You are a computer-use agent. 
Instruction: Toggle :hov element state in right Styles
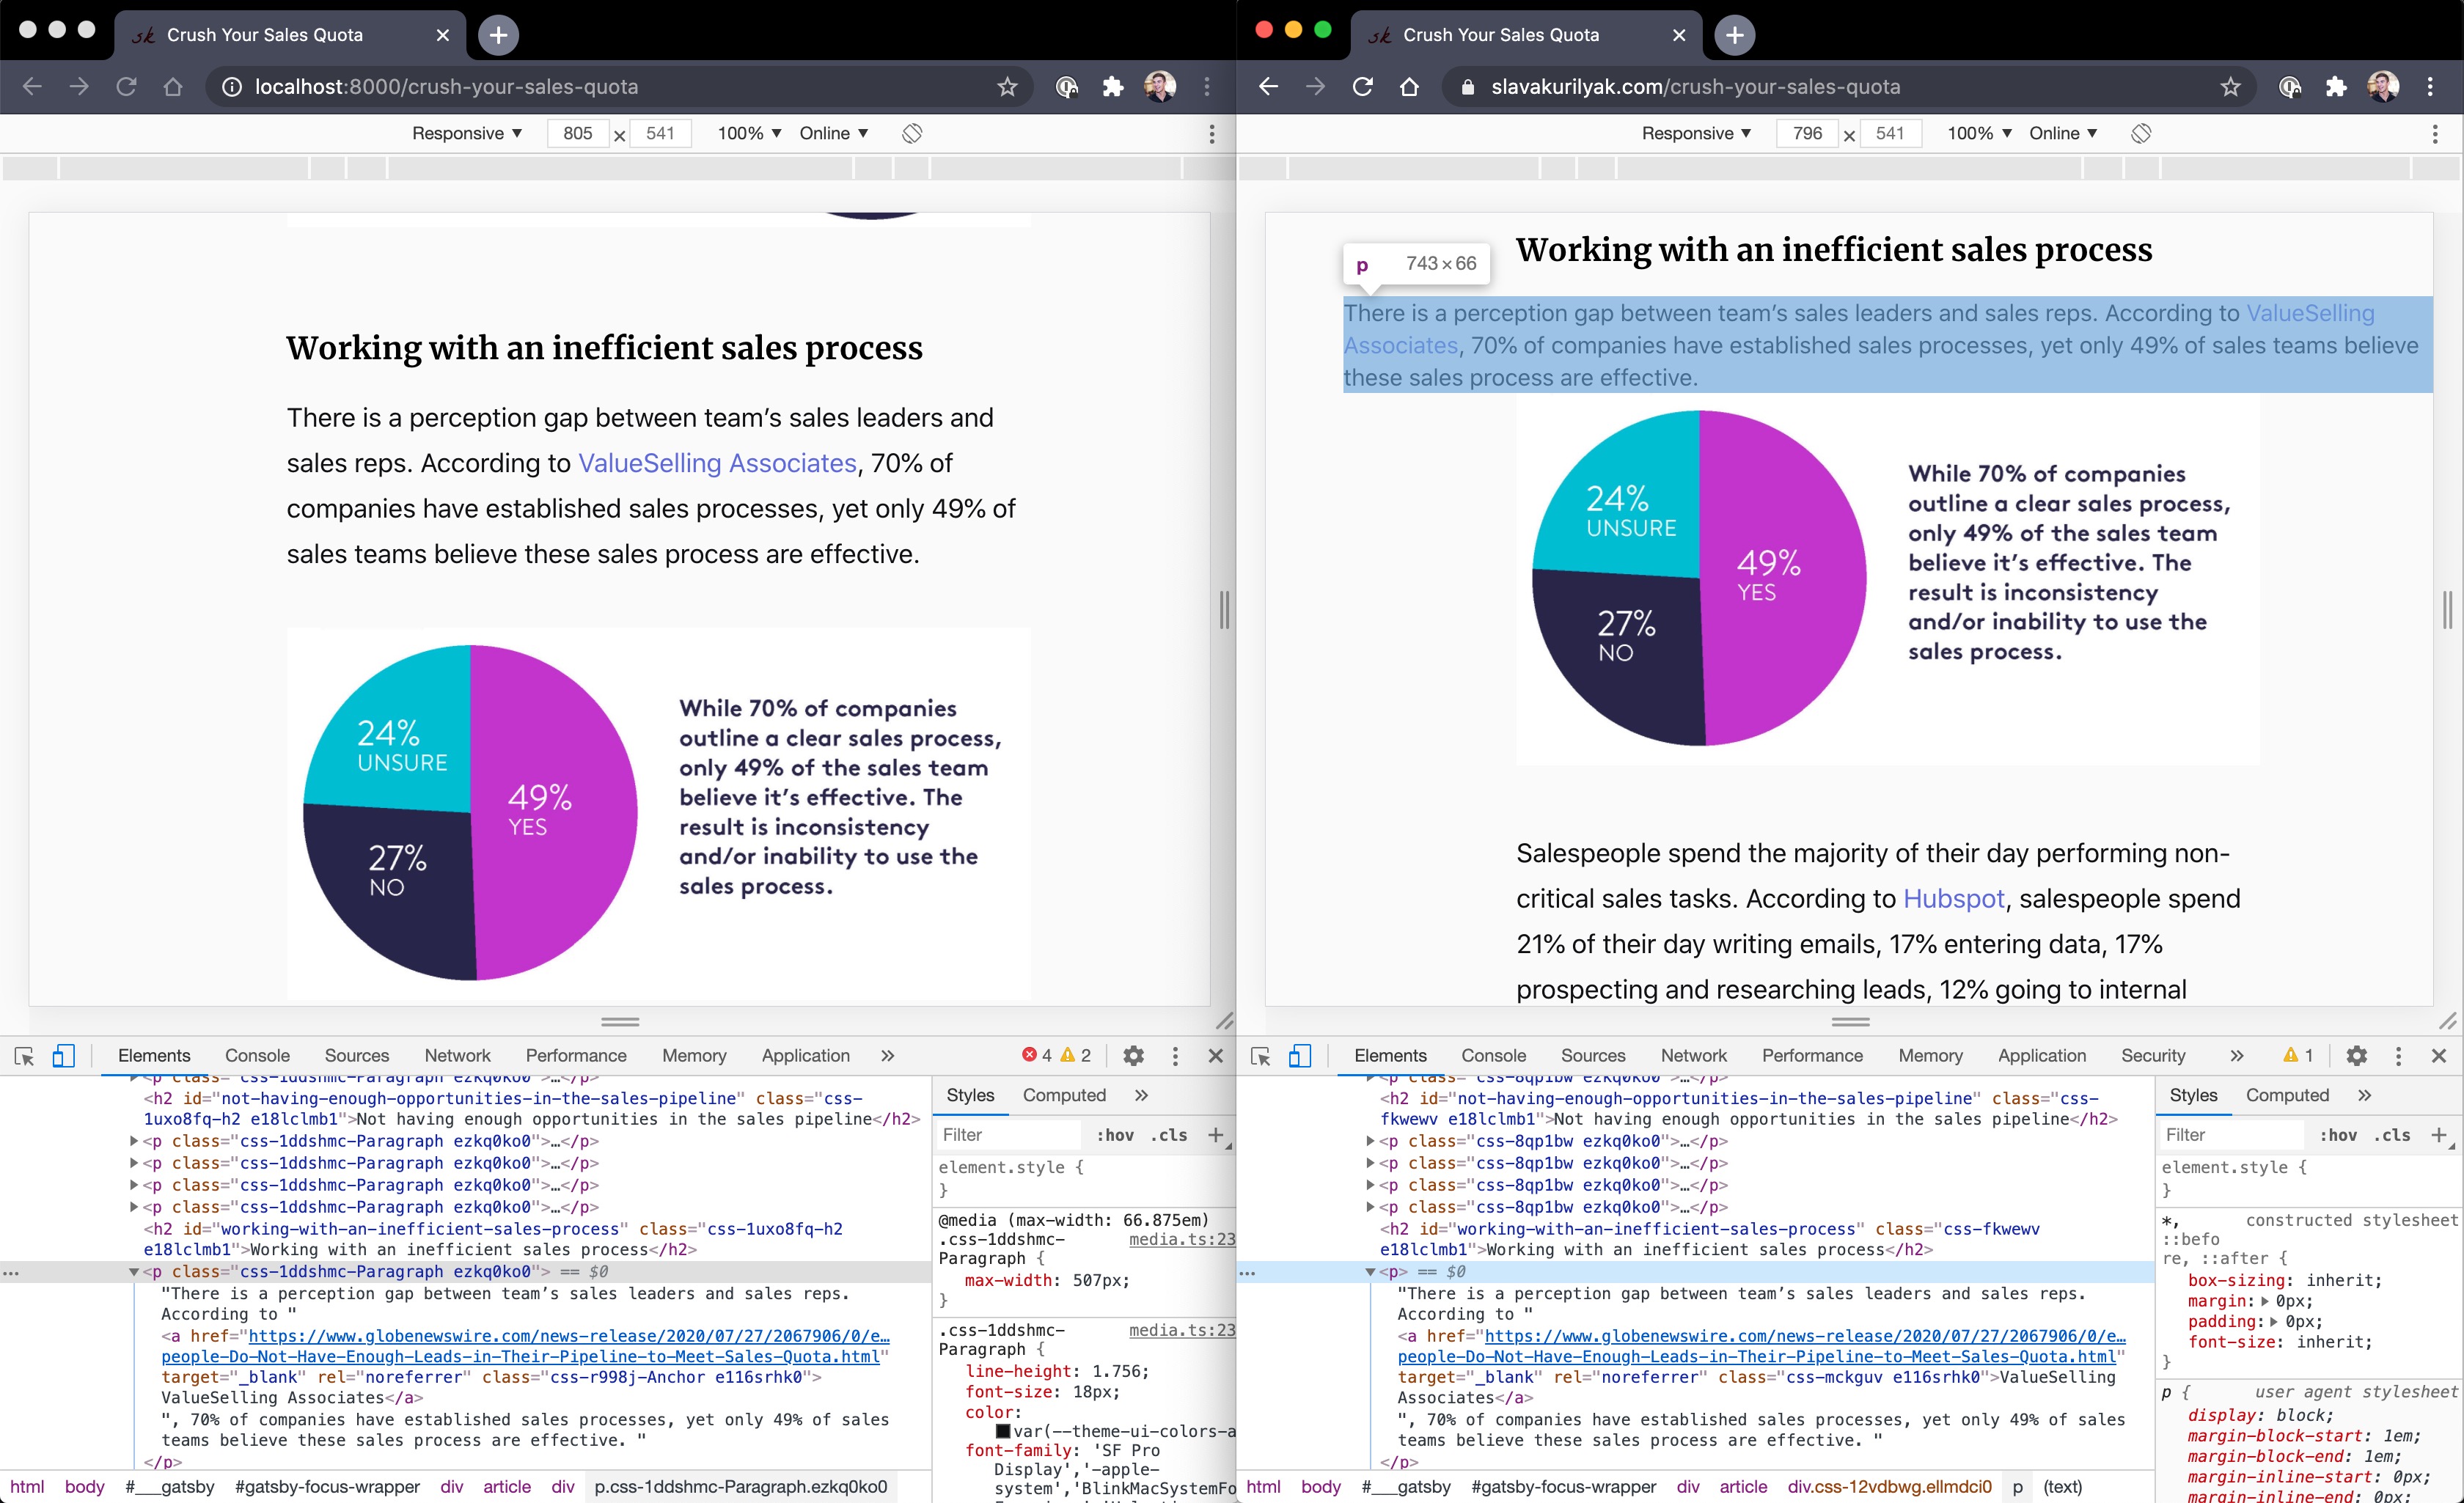point(2338,1135)
